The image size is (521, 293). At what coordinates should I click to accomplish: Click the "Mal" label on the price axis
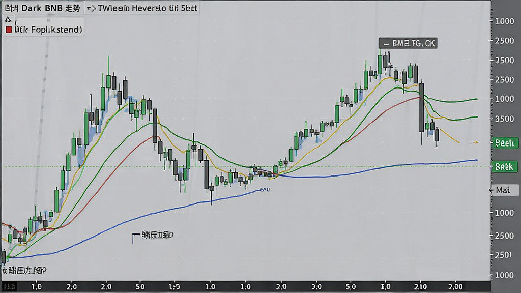[x=504, y=190]
